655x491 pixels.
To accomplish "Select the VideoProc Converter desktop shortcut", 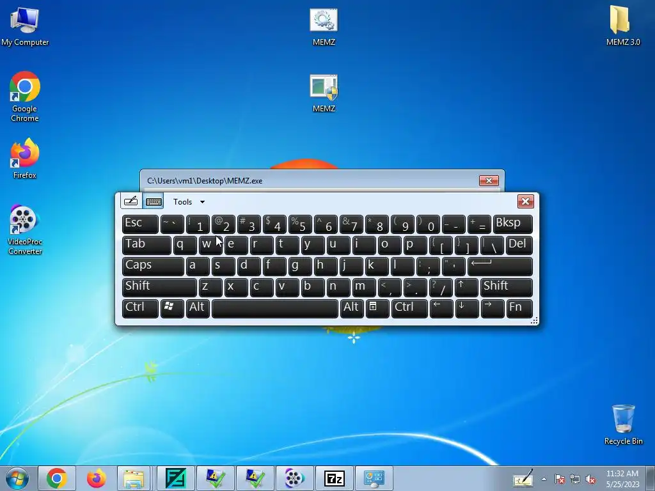I will (x=25, y=230).
